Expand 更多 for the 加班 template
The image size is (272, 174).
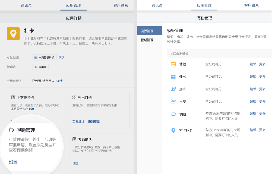[262, 89]
